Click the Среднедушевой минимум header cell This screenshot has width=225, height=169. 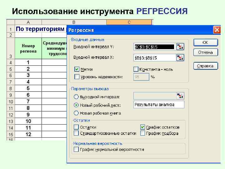54,49
